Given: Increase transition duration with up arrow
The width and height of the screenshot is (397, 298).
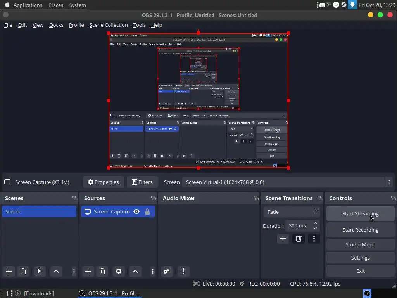Looking at the screenshot, I should 315,223.
